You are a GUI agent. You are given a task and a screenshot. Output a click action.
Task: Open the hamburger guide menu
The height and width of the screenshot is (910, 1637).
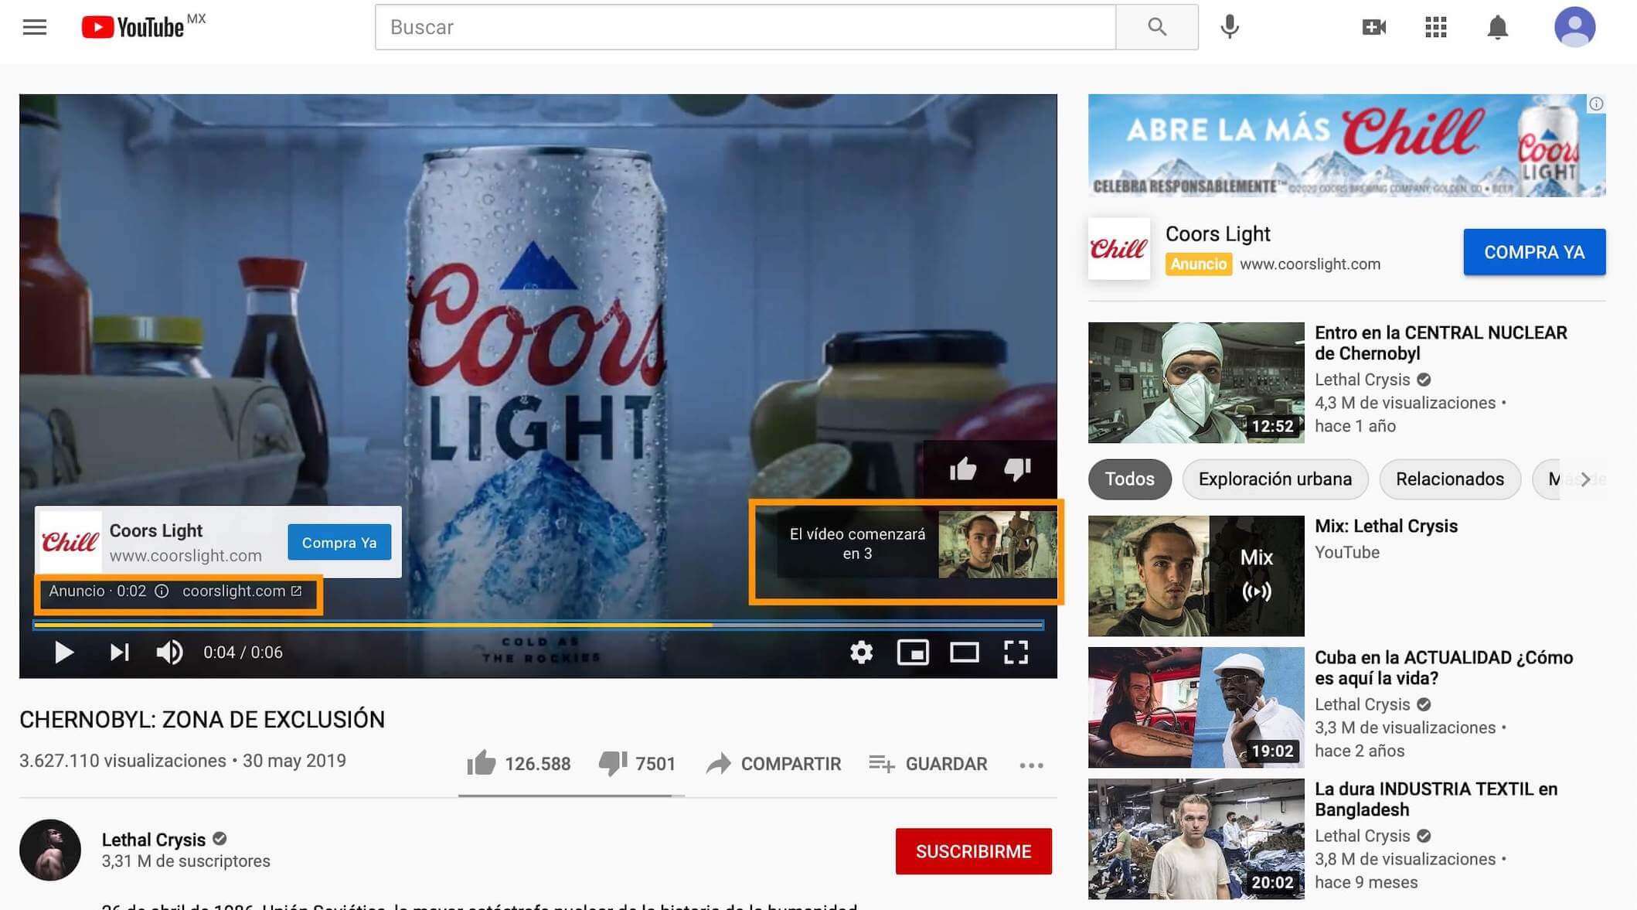(x=34, y=28)
